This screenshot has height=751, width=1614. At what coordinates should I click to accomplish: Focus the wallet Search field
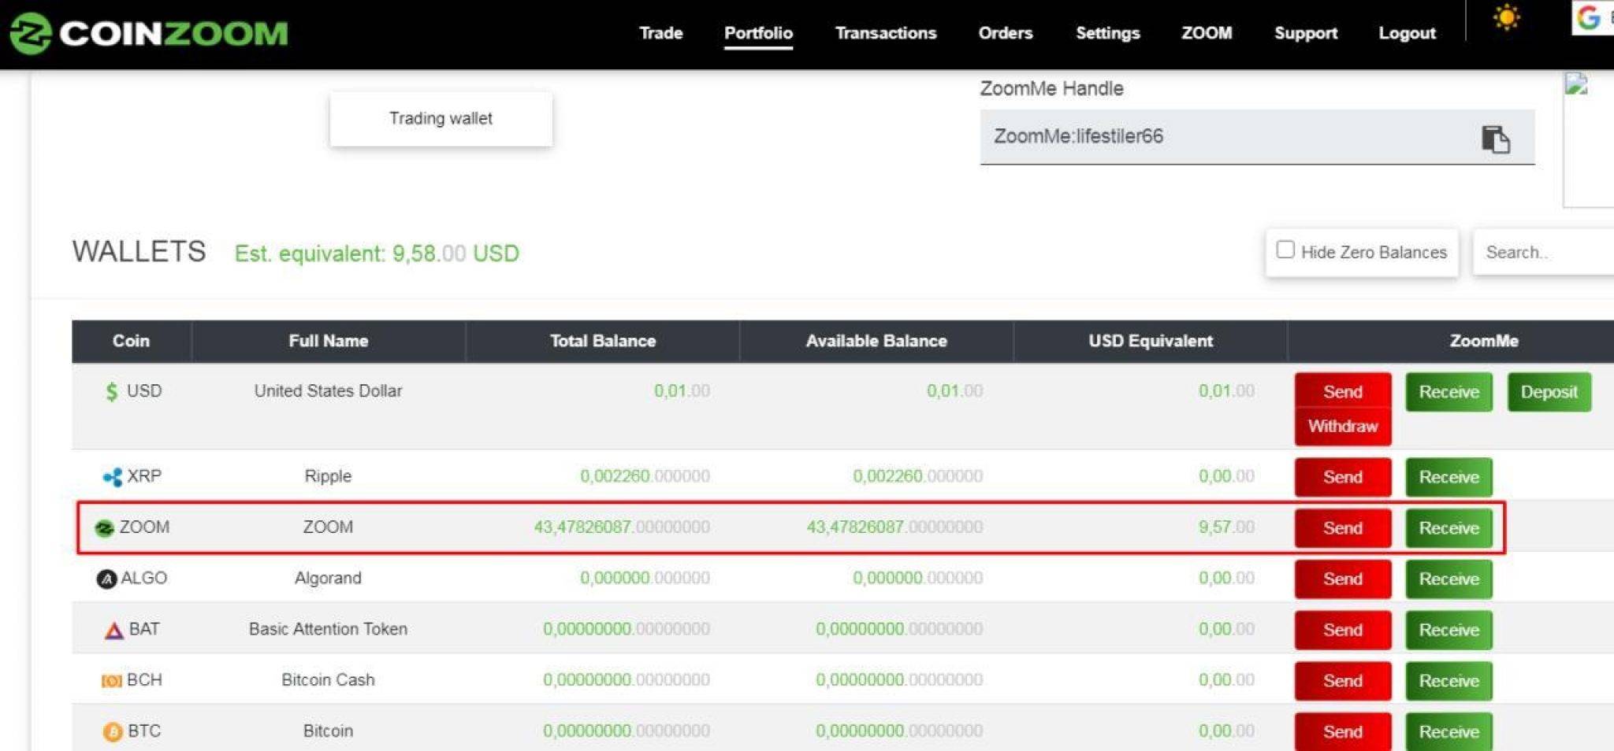(1543, 253)
